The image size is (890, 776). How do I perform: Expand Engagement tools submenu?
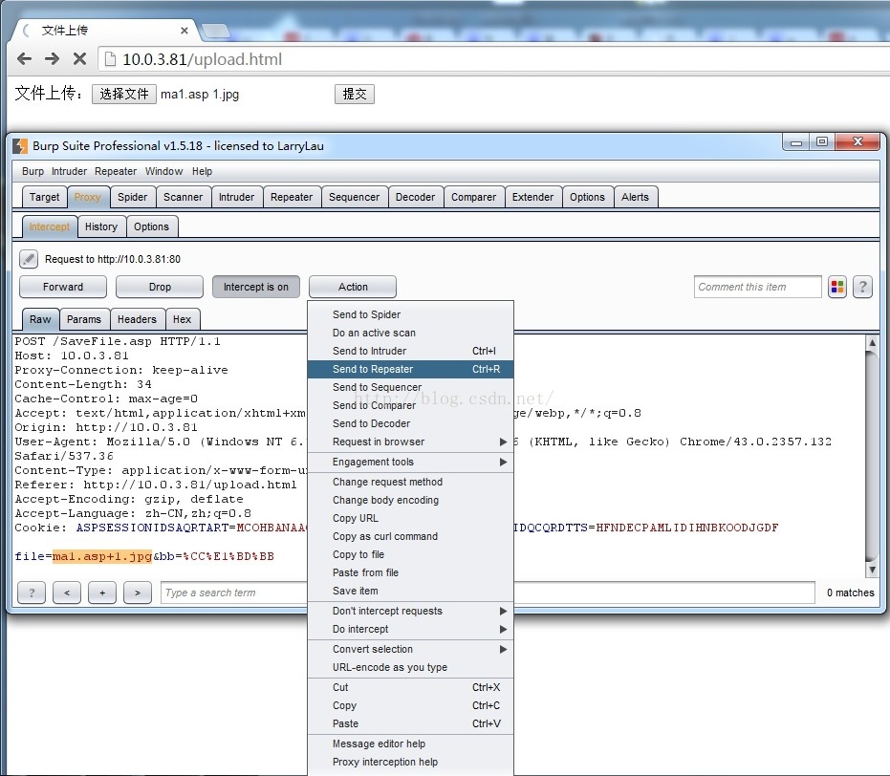point(410,462)
